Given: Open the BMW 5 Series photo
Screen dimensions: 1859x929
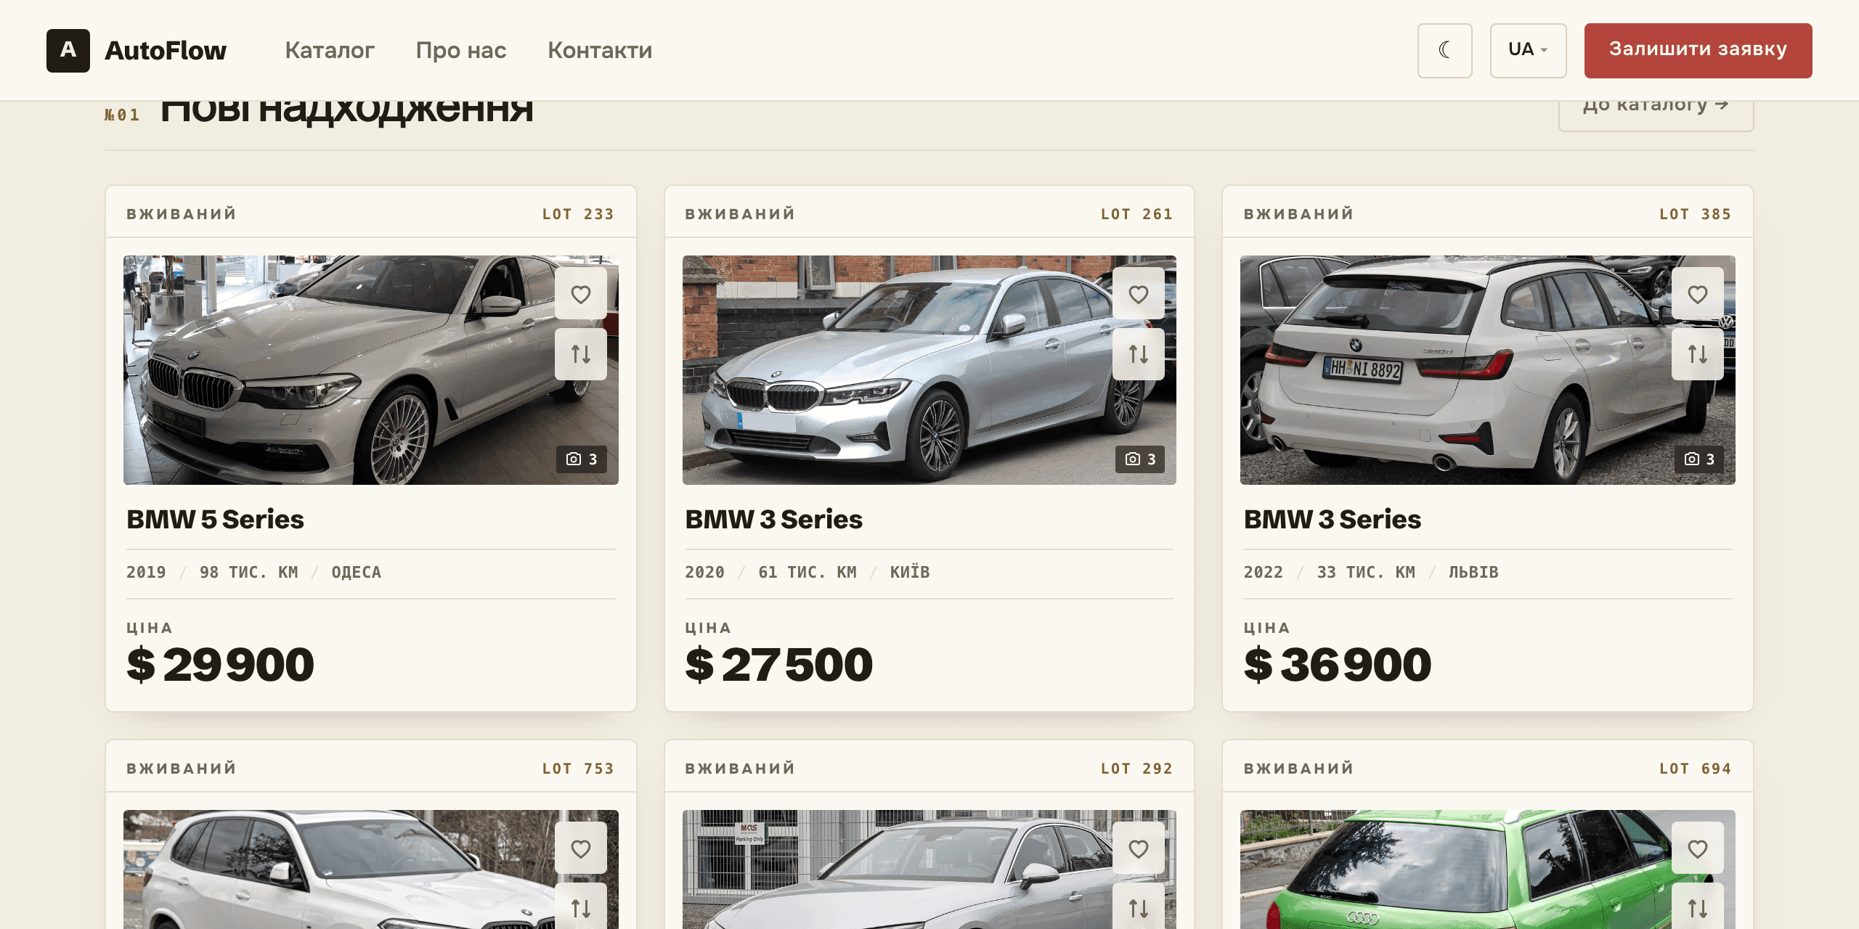Looking at the screenshot, I should click(x=370, y=370).
